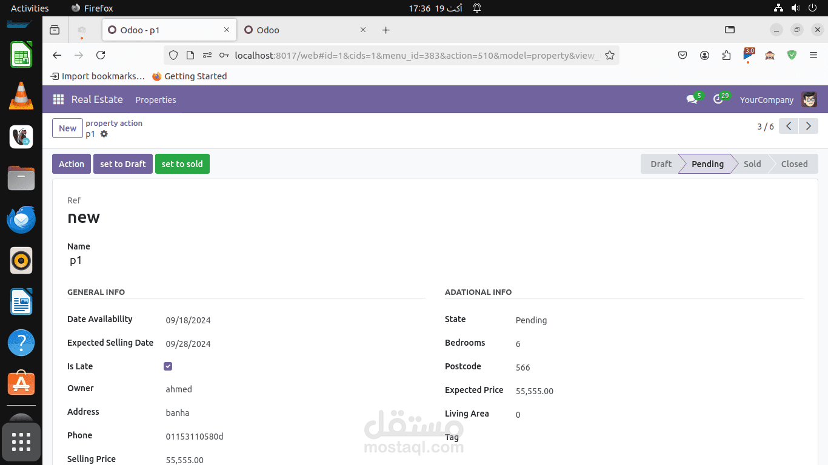
Task: Open the YourCompany company switcher
Action: pyautogui.click(x=767, y=100)
